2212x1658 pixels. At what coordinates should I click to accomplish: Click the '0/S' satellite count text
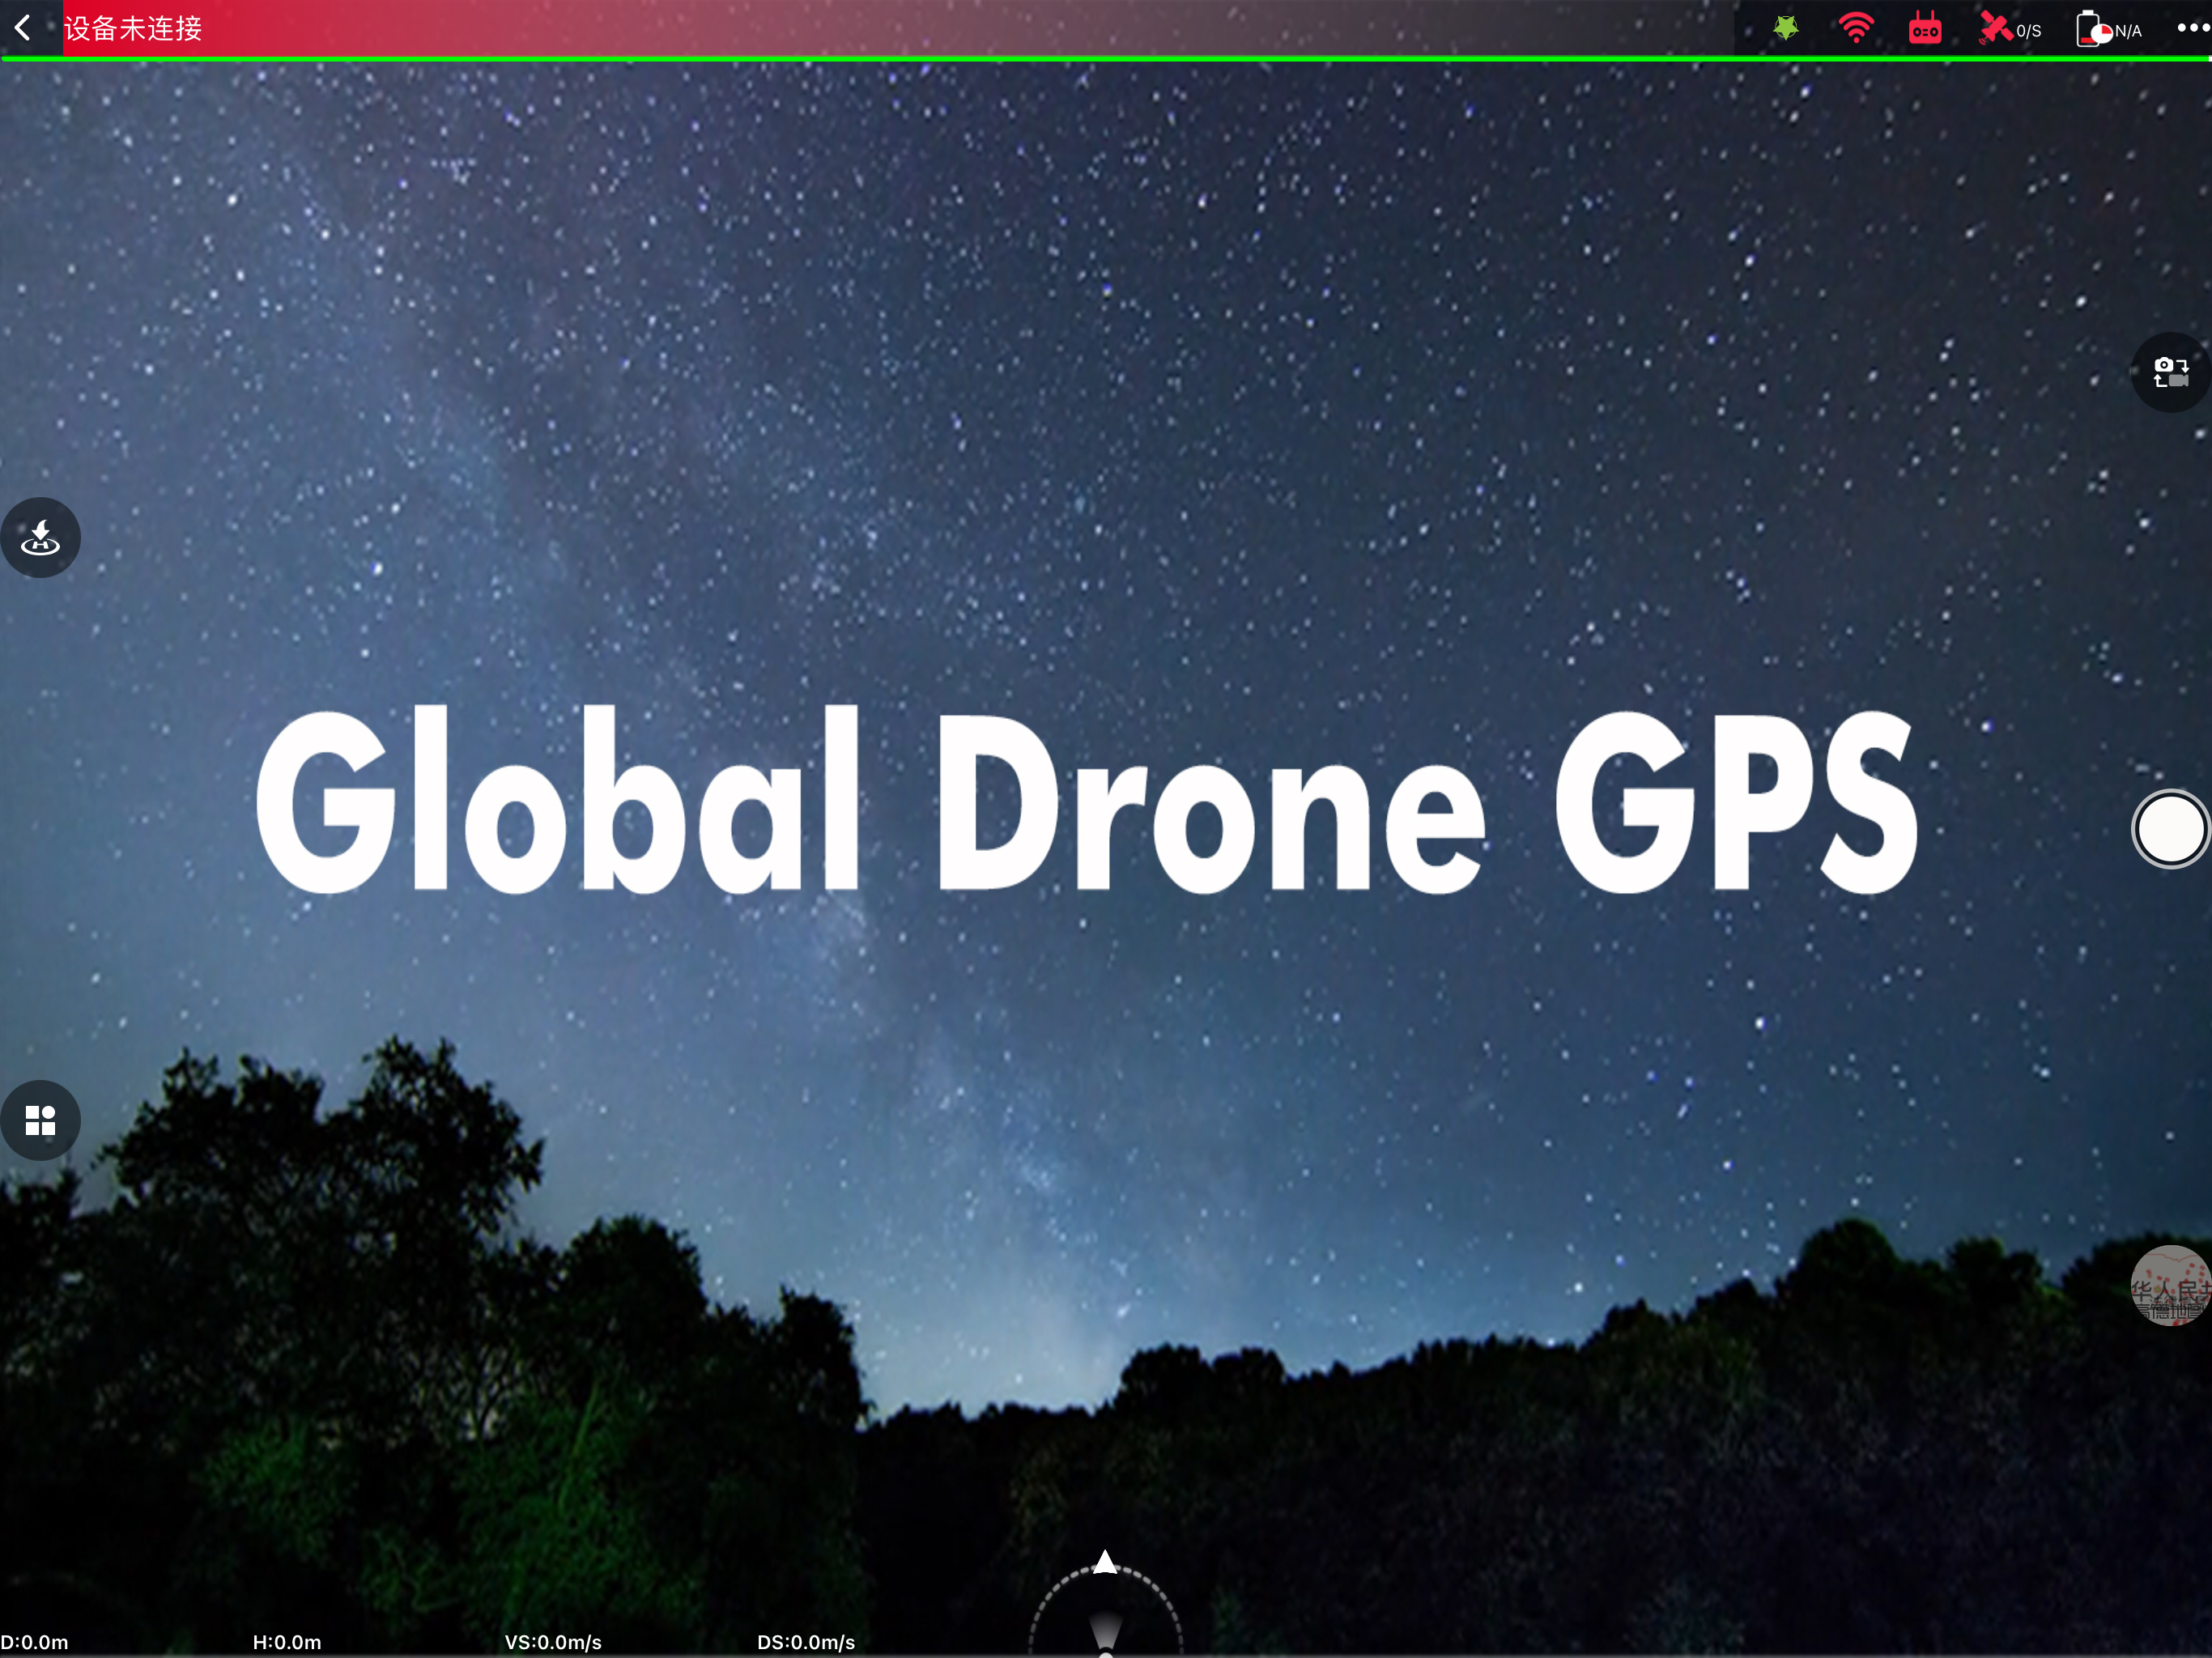point(2029,31)
